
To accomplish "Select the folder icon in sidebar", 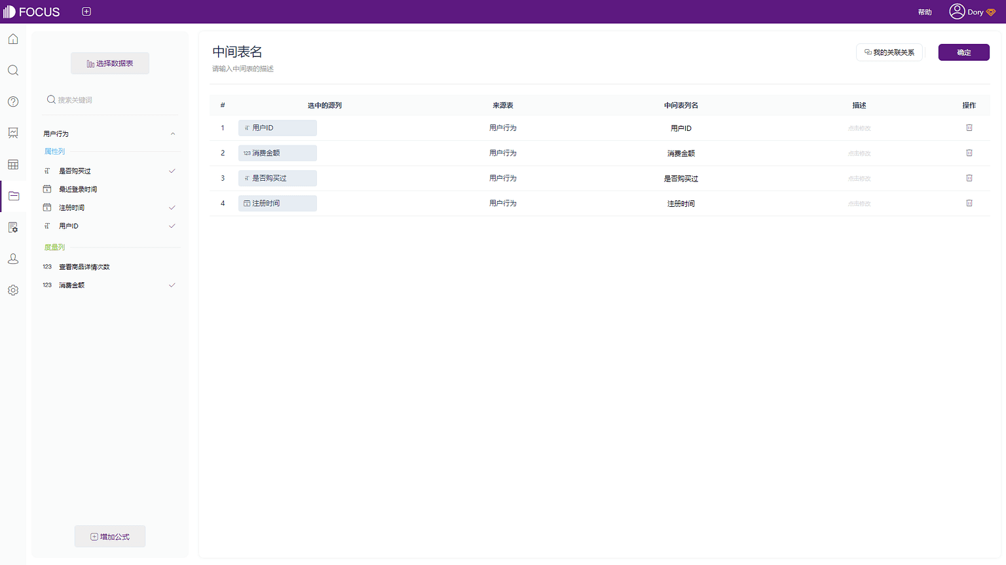I will [14, 196].
